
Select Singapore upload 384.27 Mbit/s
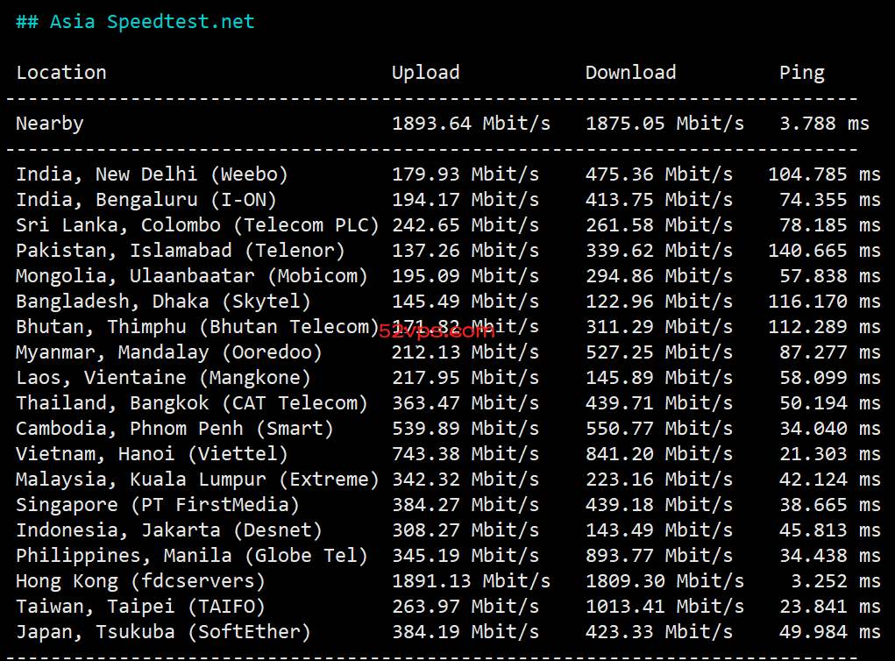465,505
